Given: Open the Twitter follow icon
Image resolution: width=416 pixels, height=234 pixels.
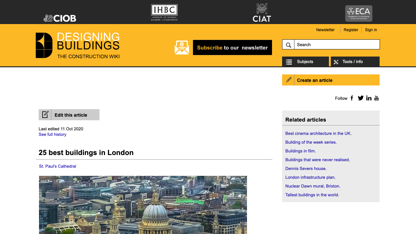Looking at the screenshot, I should pyautogui.click(x=360, y=98).
